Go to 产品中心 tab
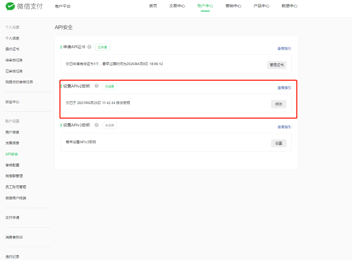352x260 pixels. 261,6
